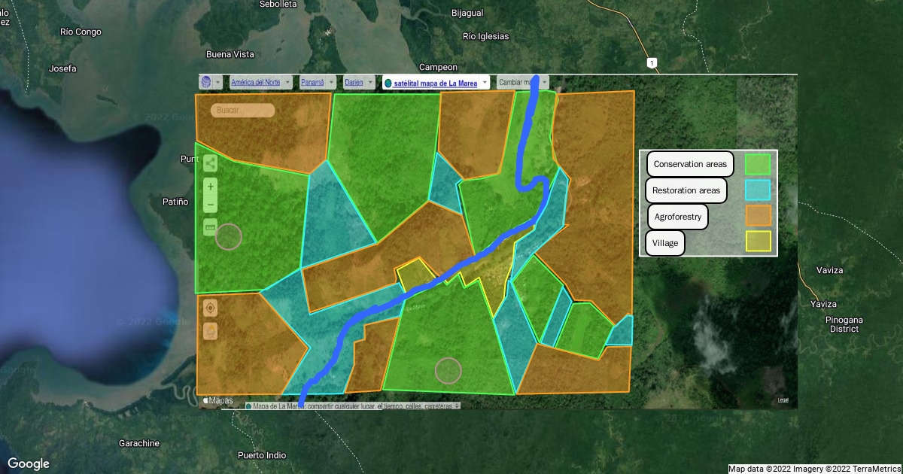Zoom out with the minus button
Image resolution: width=903 pixels, height=474 pixels.
point(211,205)
